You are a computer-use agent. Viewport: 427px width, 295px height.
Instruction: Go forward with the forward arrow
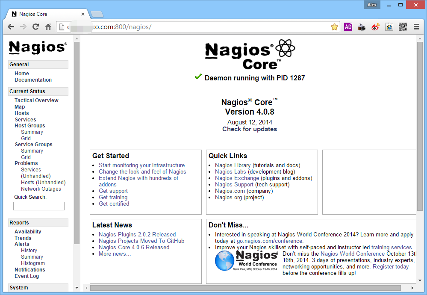pyautogui.click(x=24, y=27)
